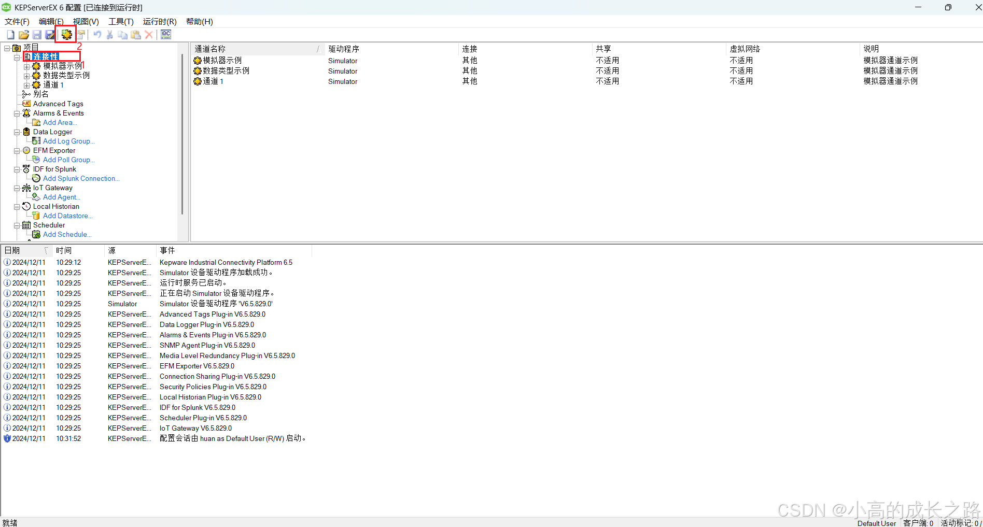Select the 连接性 tree item
The image size is (983, 527).
(x=46, y=56)
